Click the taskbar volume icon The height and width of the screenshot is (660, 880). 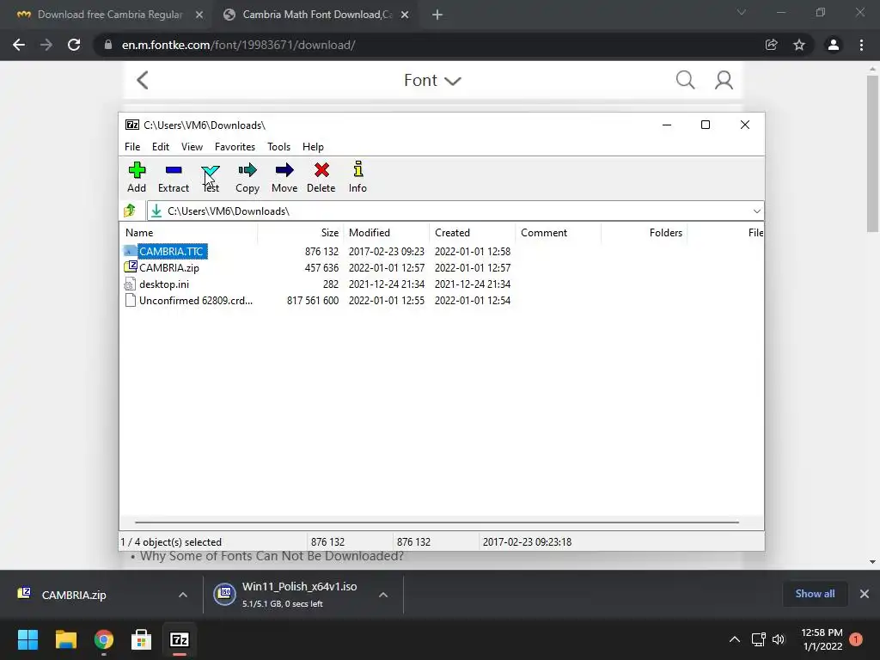pyautogui.click(x=779, y=639)
